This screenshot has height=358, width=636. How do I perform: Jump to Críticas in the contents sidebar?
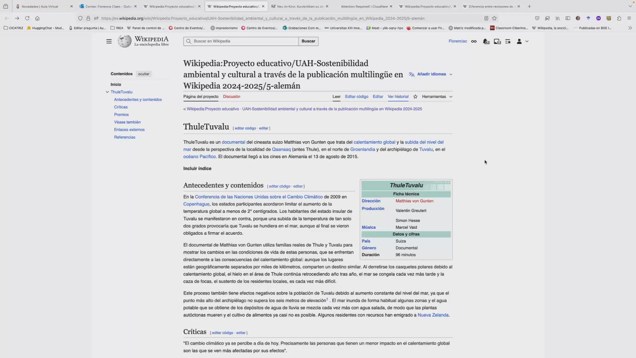click(121, 107)
